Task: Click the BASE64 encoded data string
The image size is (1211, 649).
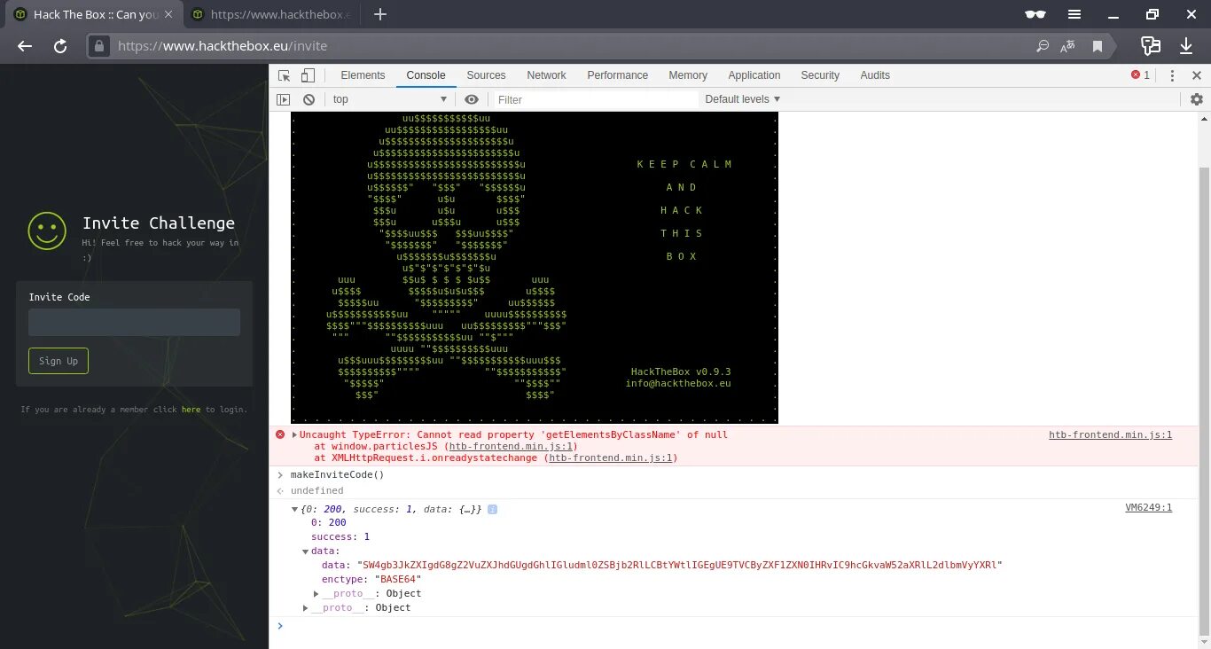Action: point(679,565)
